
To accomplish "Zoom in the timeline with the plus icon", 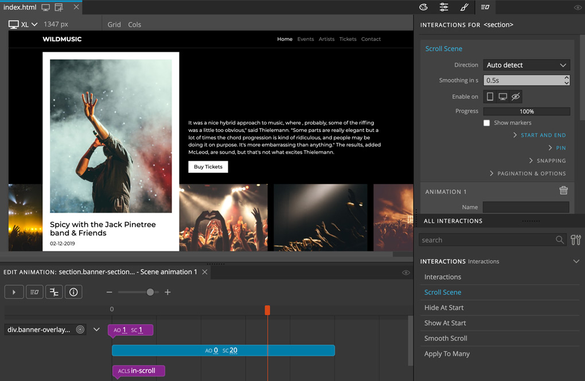I will point(167,292).
